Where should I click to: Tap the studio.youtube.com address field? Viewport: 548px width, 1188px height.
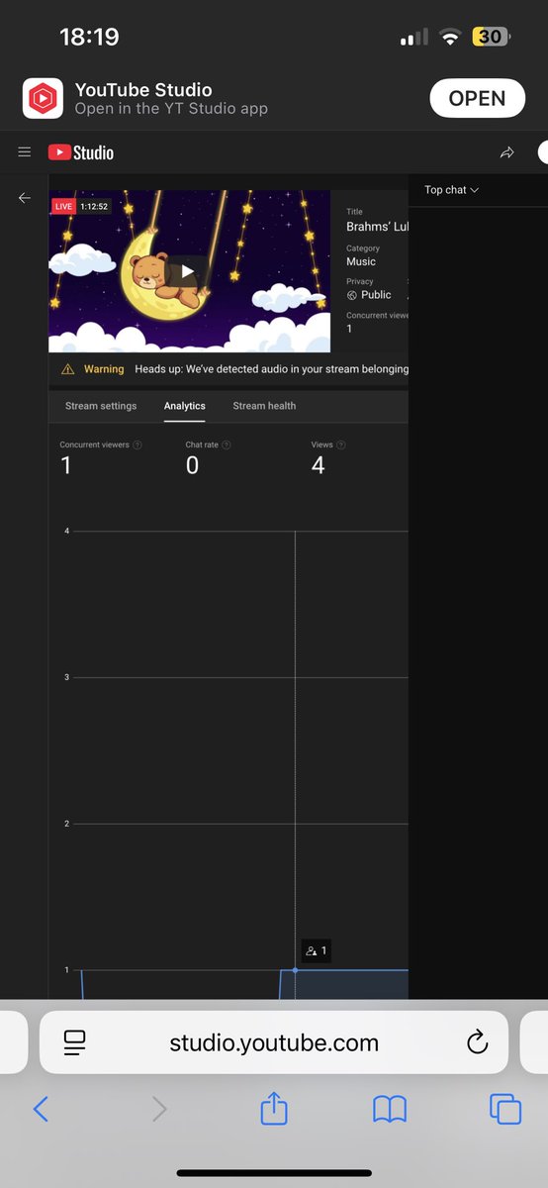[x=274, y=1042]
